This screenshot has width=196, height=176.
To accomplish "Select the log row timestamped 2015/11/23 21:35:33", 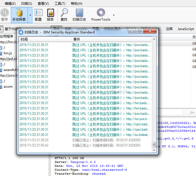I will point(85,140).
